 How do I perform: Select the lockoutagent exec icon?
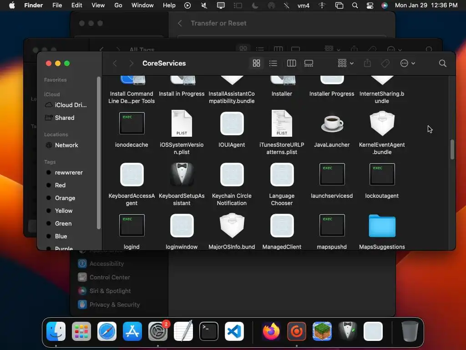pyautogui.click(x=382, y=175)
